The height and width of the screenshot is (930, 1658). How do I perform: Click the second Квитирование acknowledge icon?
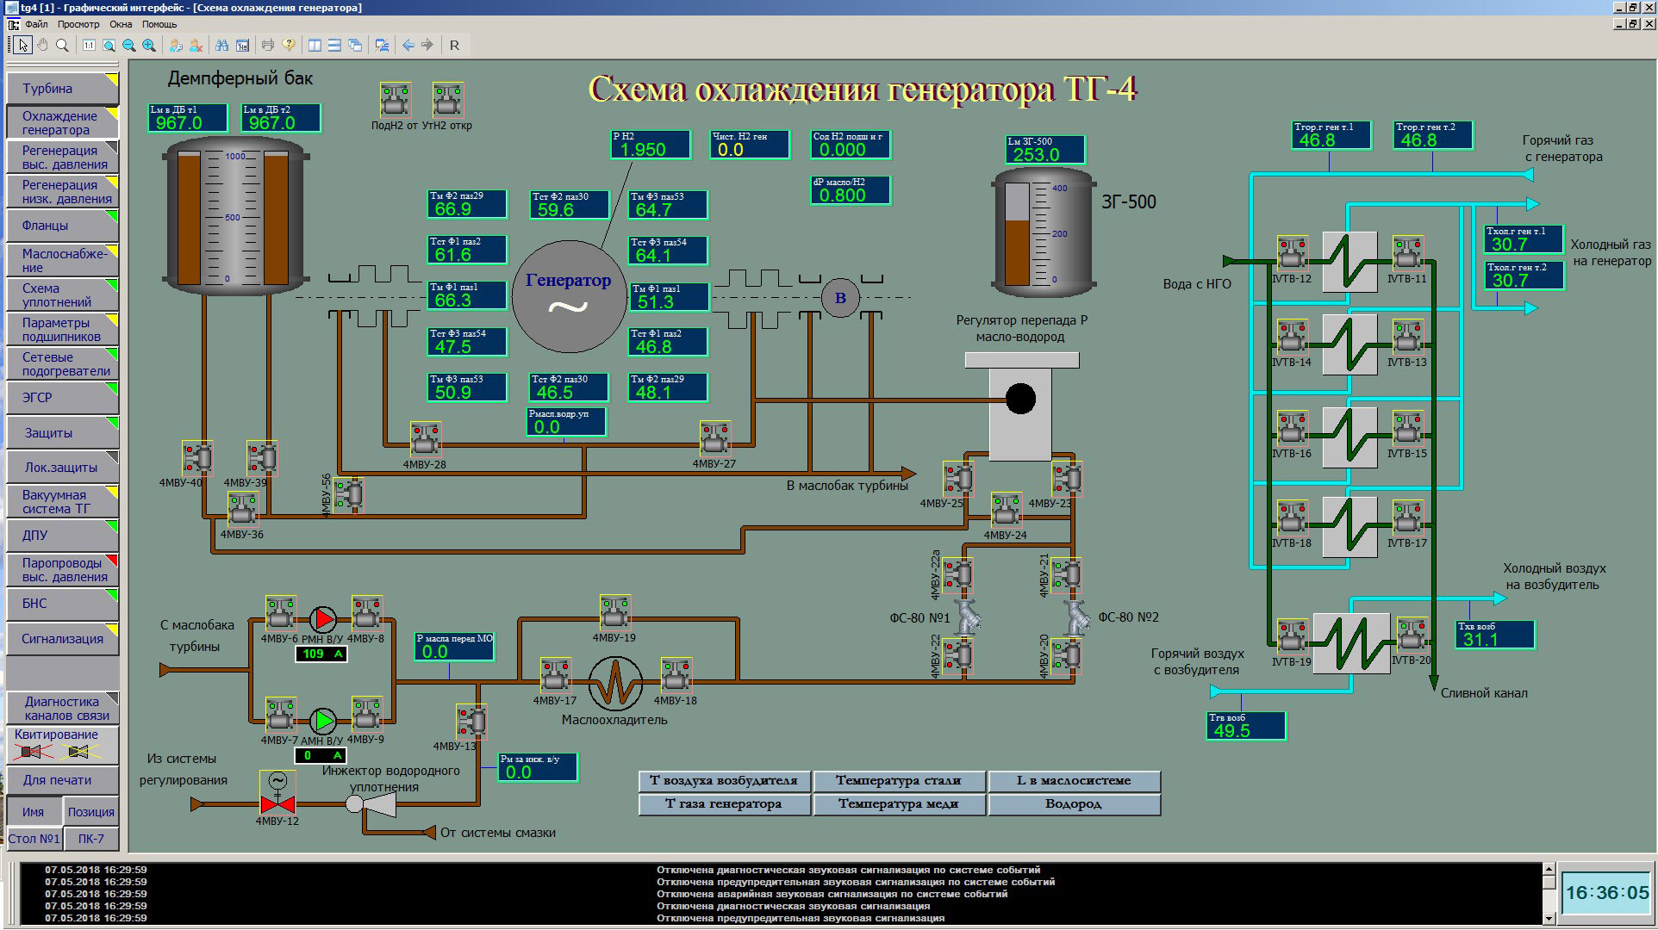pos(78,753)
